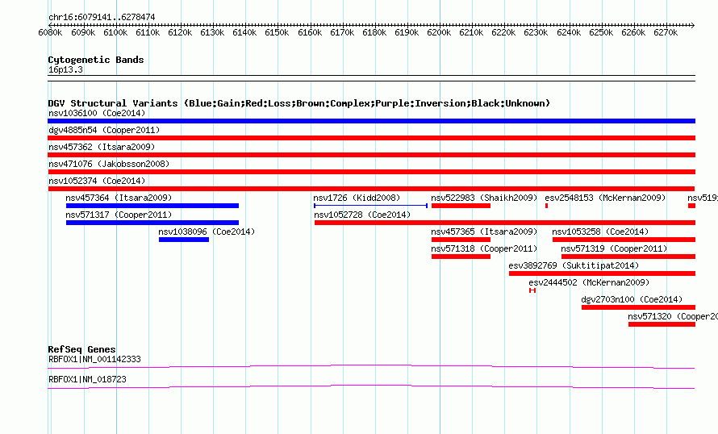Select the dgv4885n54 (Cooper2011) red loss bar

click(x=371, y=138)
